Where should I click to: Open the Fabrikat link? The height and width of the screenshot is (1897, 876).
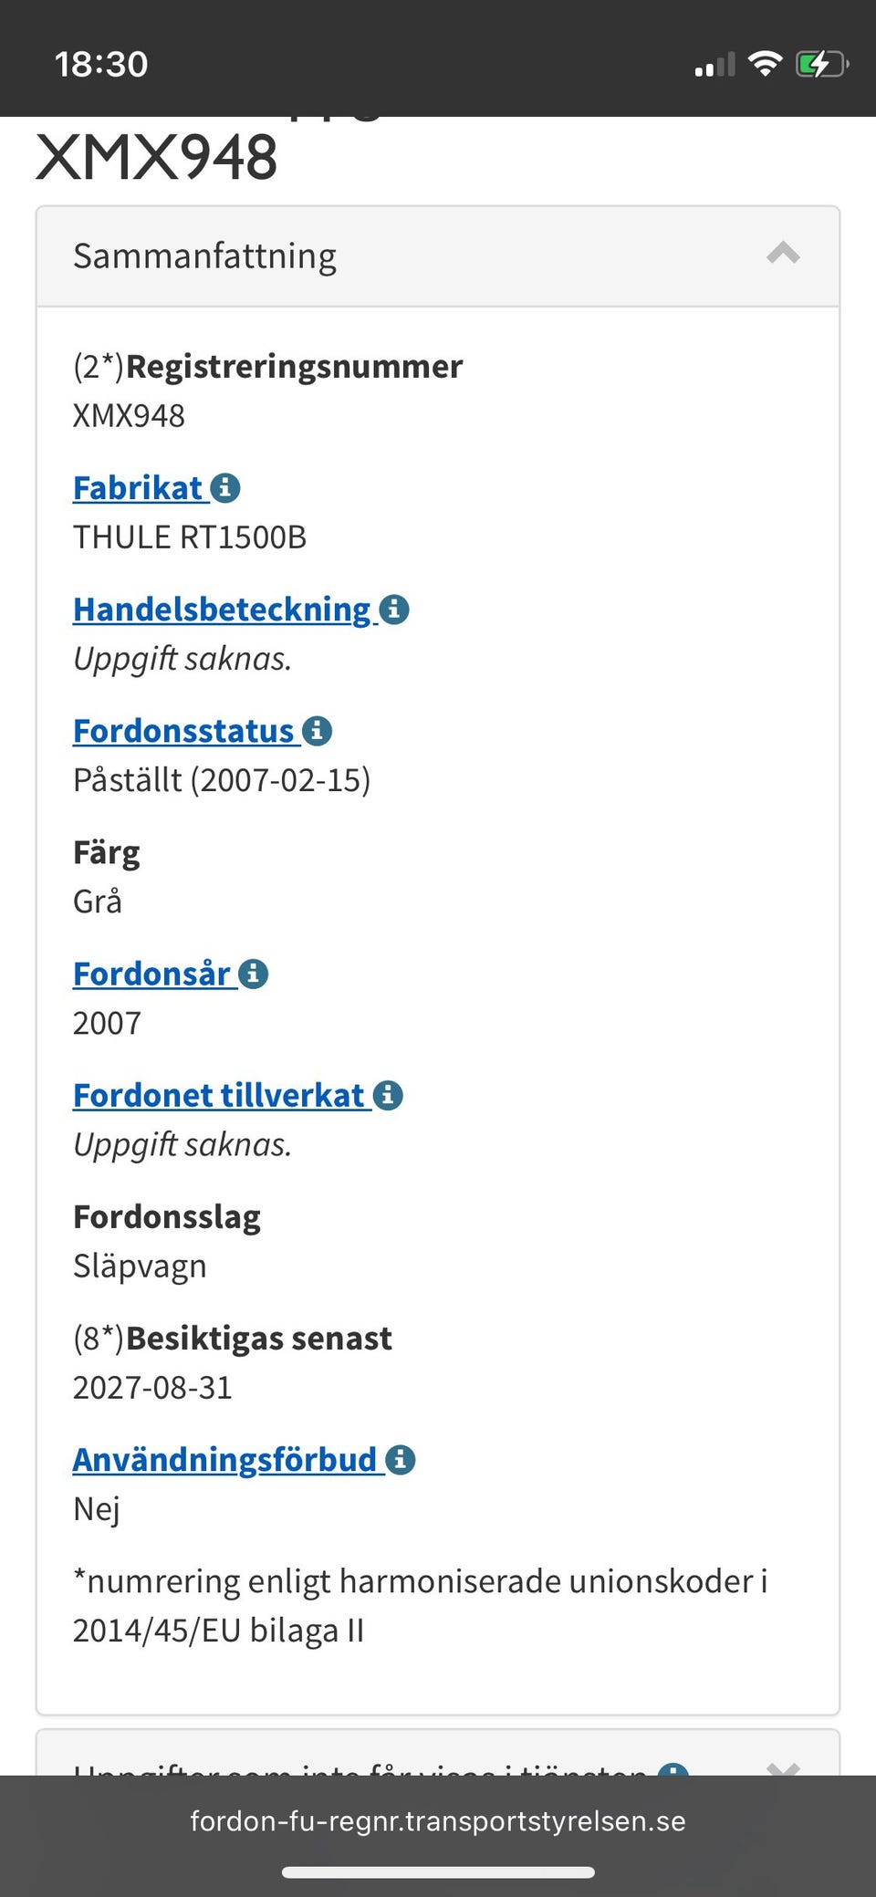(138, 488)
